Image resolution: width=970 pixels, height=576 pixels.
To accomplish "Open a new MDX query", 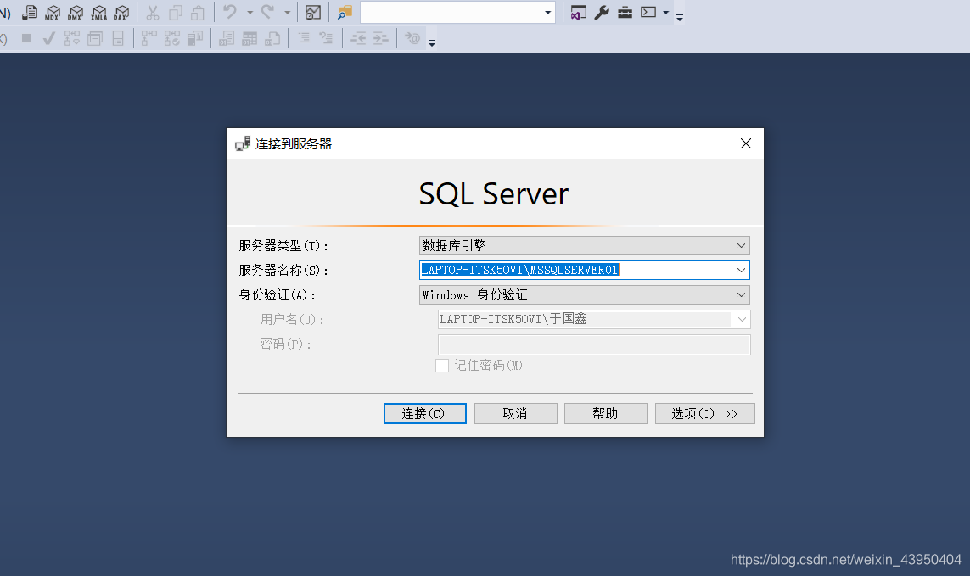I will [53, 13].
